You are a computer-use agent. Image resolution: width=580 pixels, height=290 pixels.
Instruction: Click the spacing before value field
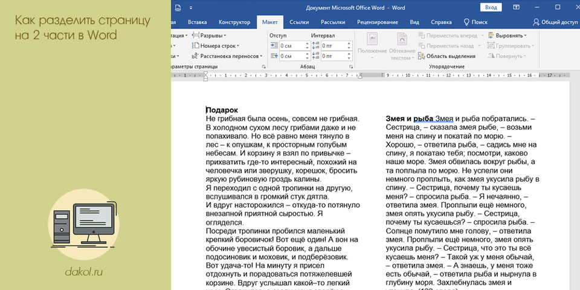[x=333, y=46]
